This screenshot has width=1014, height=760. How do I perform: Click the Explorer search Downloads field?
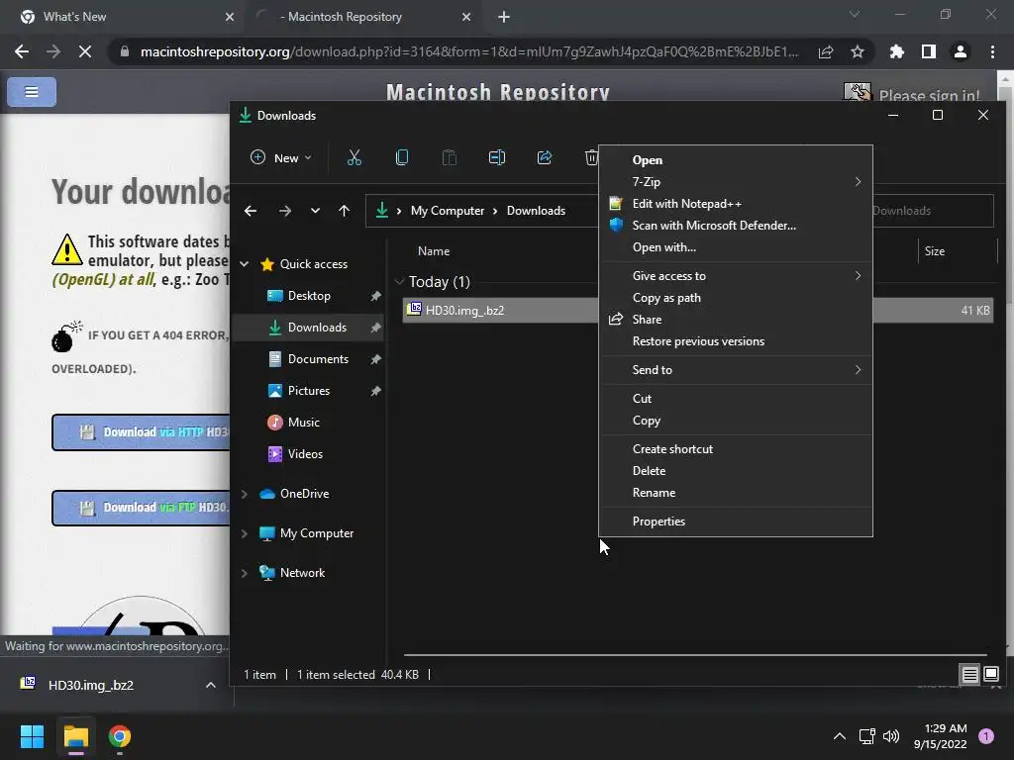pos(933,211)
